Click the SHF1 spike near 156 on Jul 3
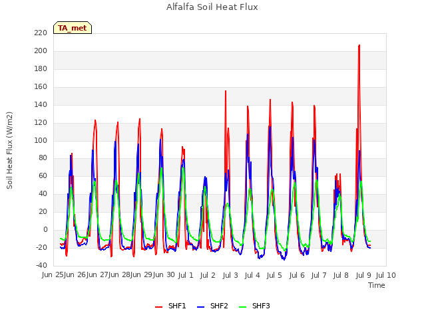Image resolution: width=426 pixels, height=319 pixels. pos(226,92)
